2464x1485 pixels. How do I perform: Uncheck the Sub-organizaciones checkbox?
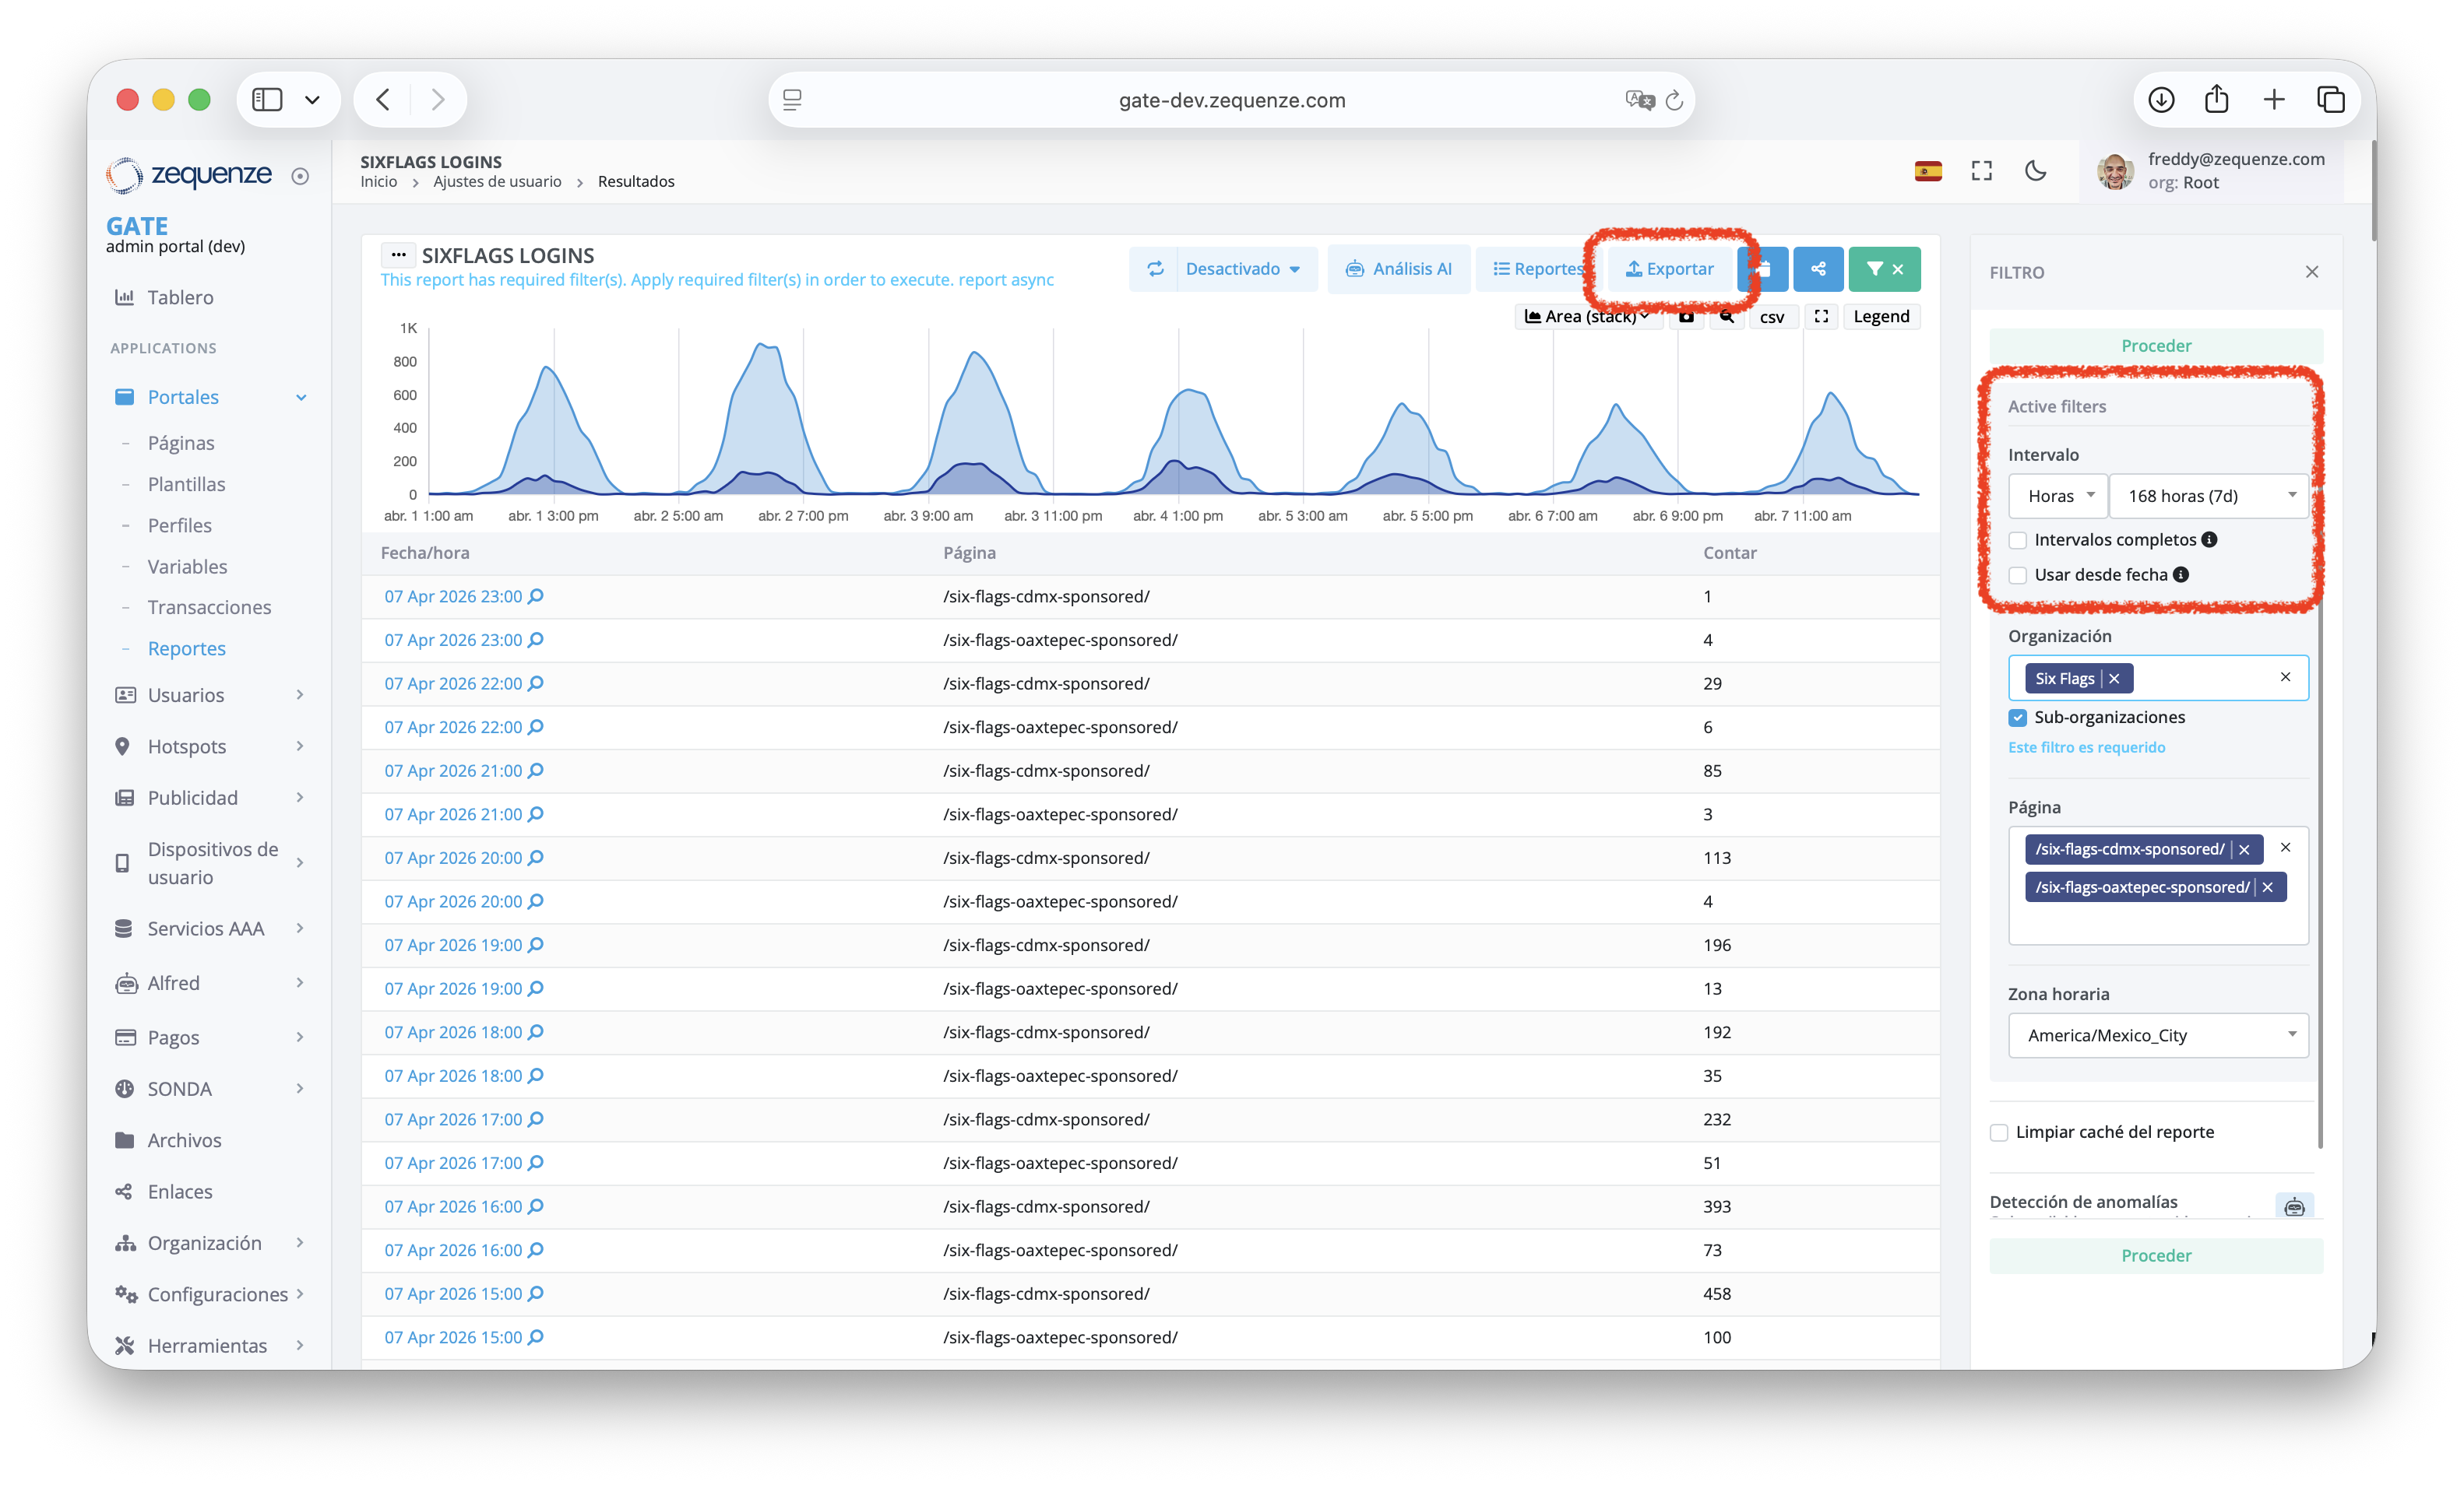2018,718
